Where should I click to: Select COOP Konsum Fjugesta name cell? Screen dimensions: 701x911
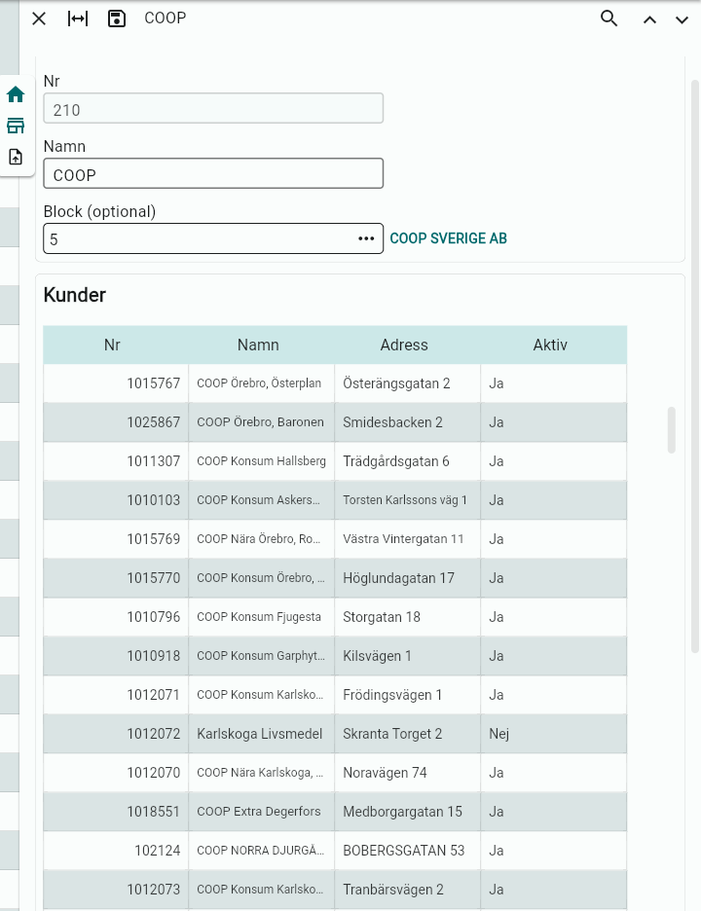point(259,617)
